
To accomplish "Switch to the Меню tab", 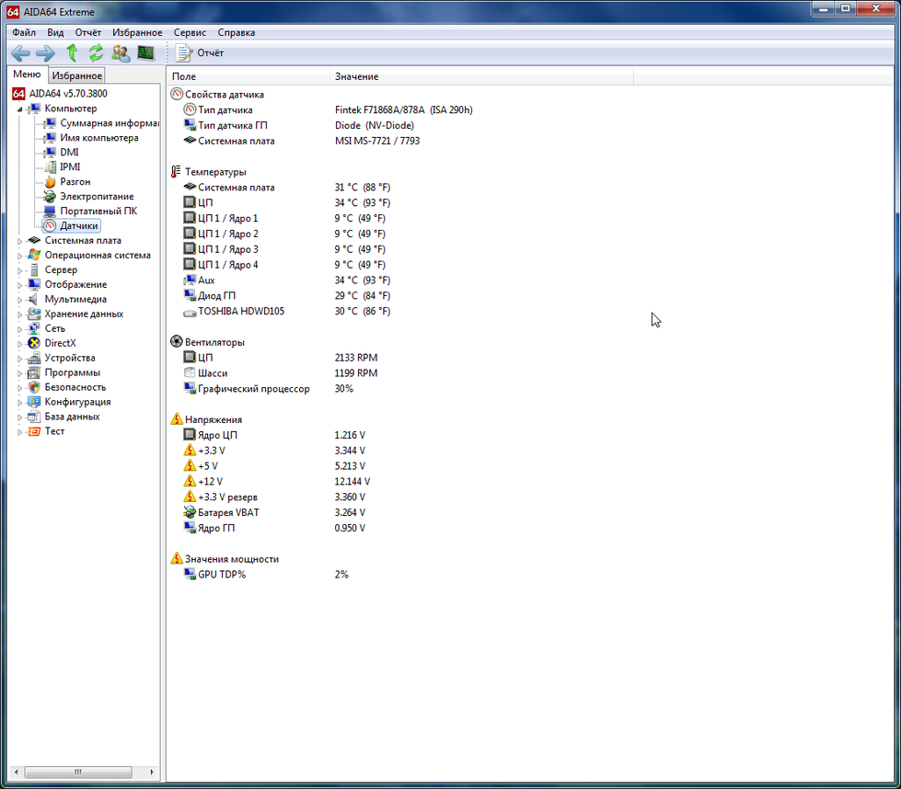I will pyautogui.click(x=27, y=74).
